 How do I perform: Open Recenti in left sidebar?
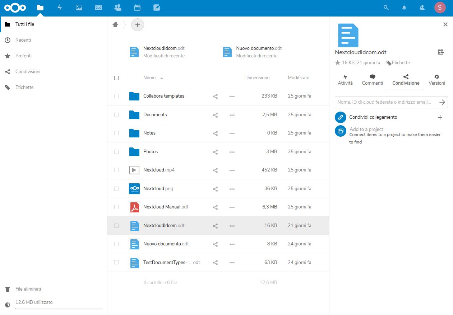pos(54,40)
